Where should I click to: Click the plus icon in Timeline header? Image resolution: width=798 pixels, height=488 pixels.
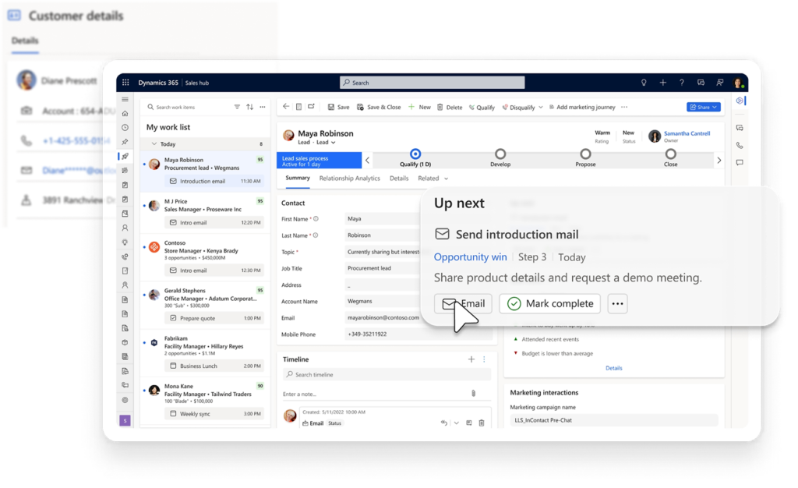(x=471, y=359)
